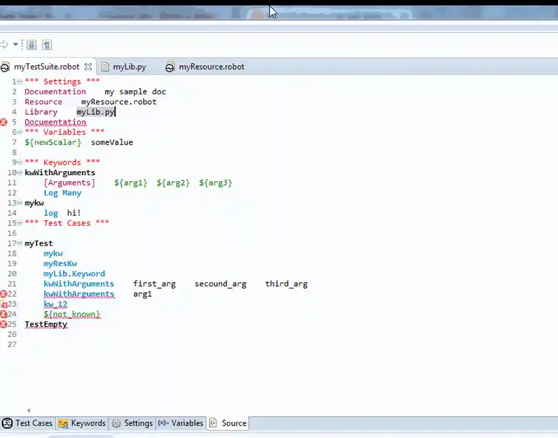Toggle block selection mode in toolbar

point(32,45)
